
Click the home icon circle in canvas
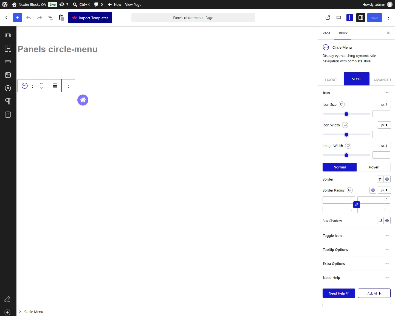pos(83,100)
